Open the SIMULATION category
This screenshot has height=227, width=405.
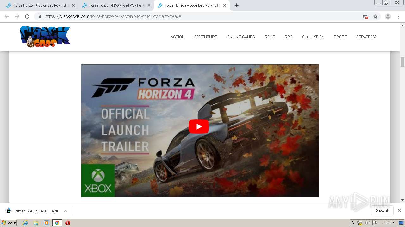tap(313, 37)
